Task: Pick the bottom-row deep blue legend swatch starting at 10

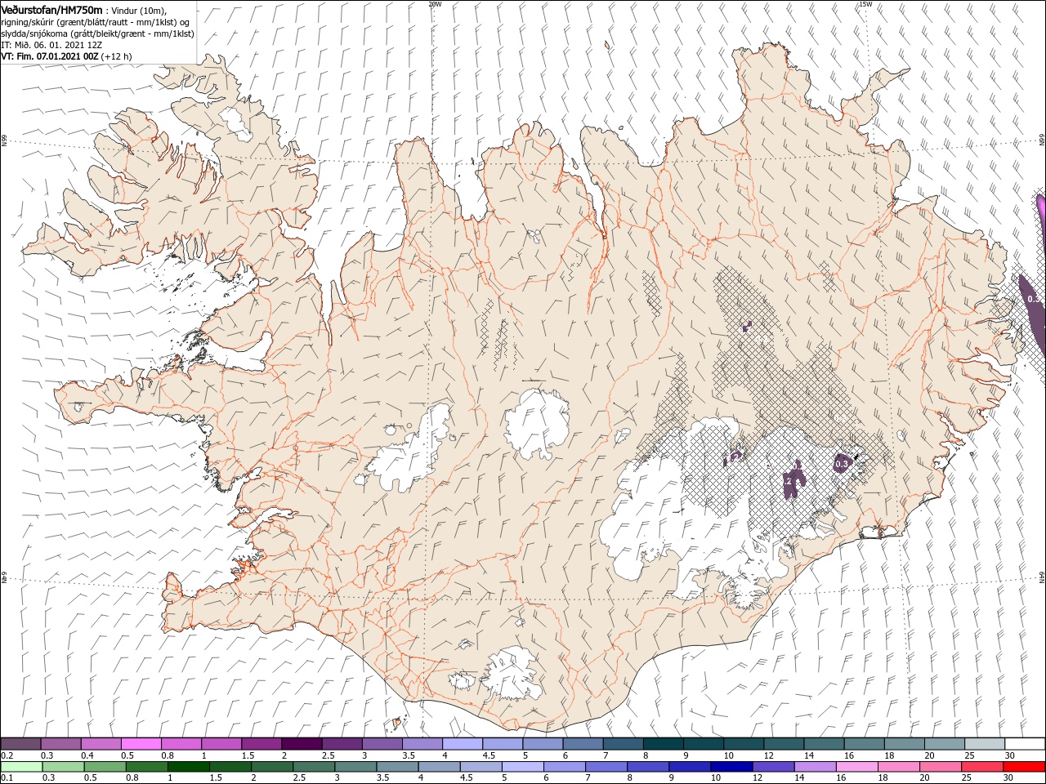Action: tap(731, 767)
